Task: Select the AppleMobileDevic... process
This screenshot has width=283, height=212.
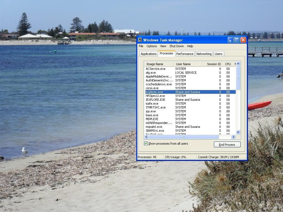Action: (190, 76)
